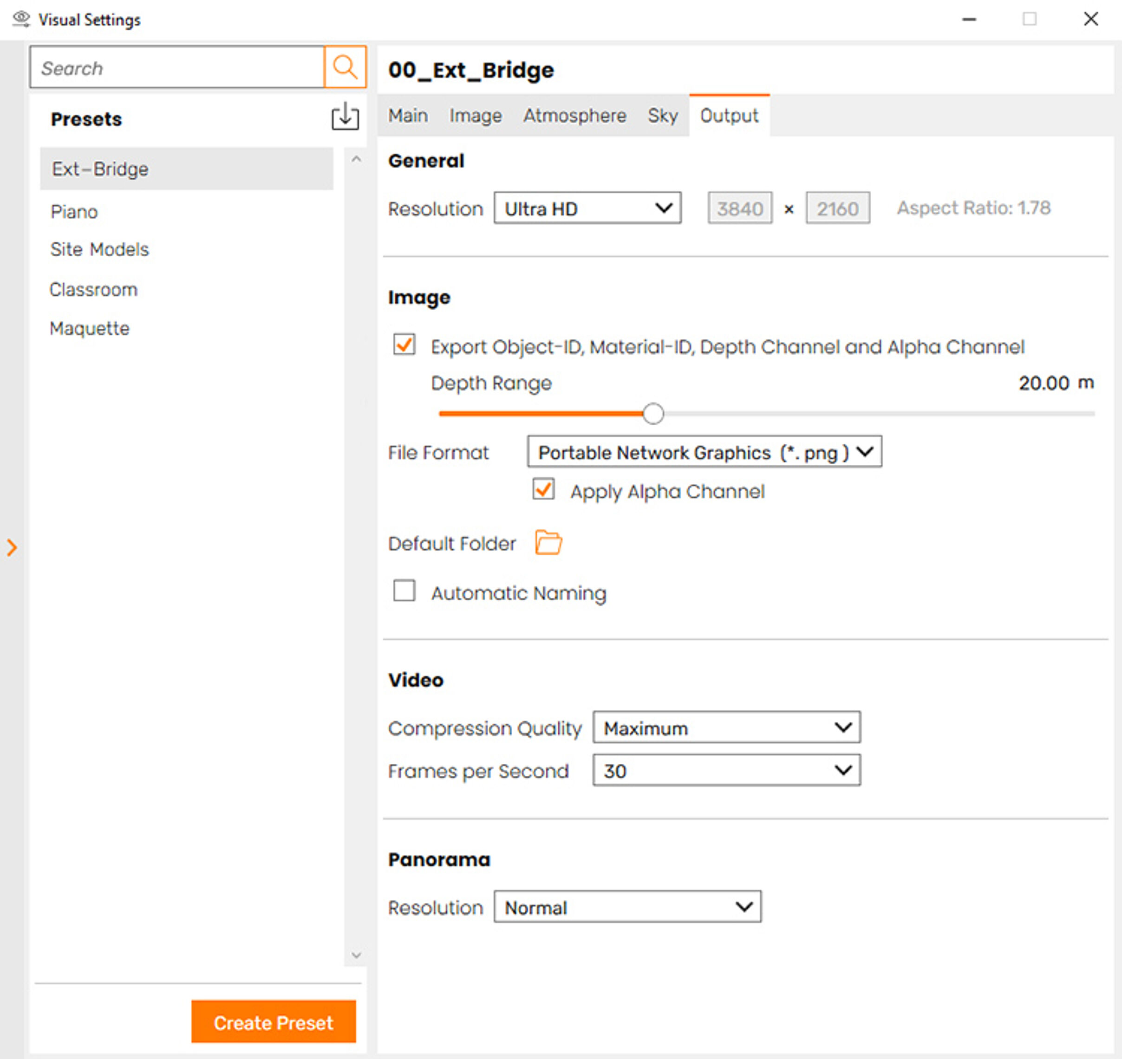The image size is (1122, 1059).
Task: Open the Default Folder picker icon
Action: [x=548, y=542]
